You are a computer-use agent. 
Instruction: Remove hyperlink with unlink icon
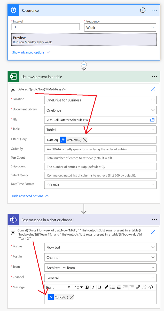[x=144, y=287]
